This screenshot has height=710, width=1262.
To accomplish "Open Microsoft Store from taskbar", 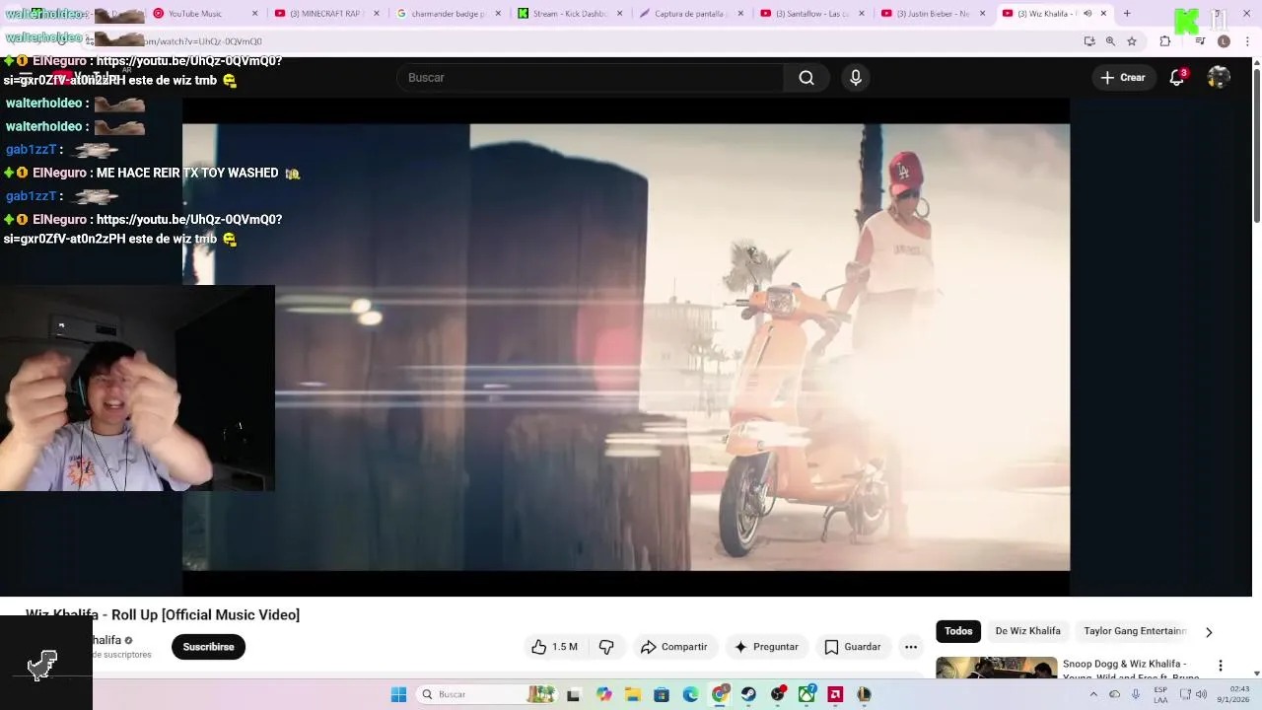I will tap(662, 694).
